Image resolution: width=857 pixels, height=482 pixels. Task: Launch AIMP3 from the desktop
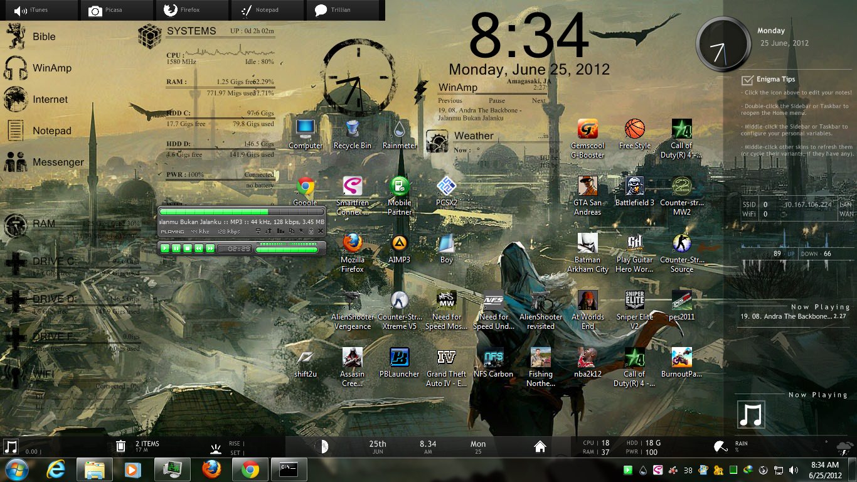tap(400, 248)
